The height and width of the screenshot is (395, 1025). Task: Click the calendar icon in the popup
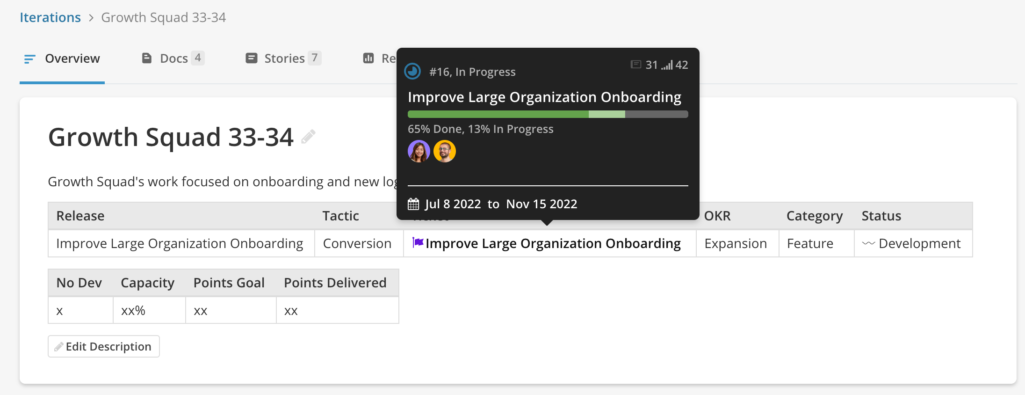(413, 204)
